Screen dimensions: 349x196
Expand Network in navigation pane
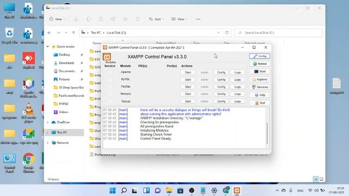(47, 143)
